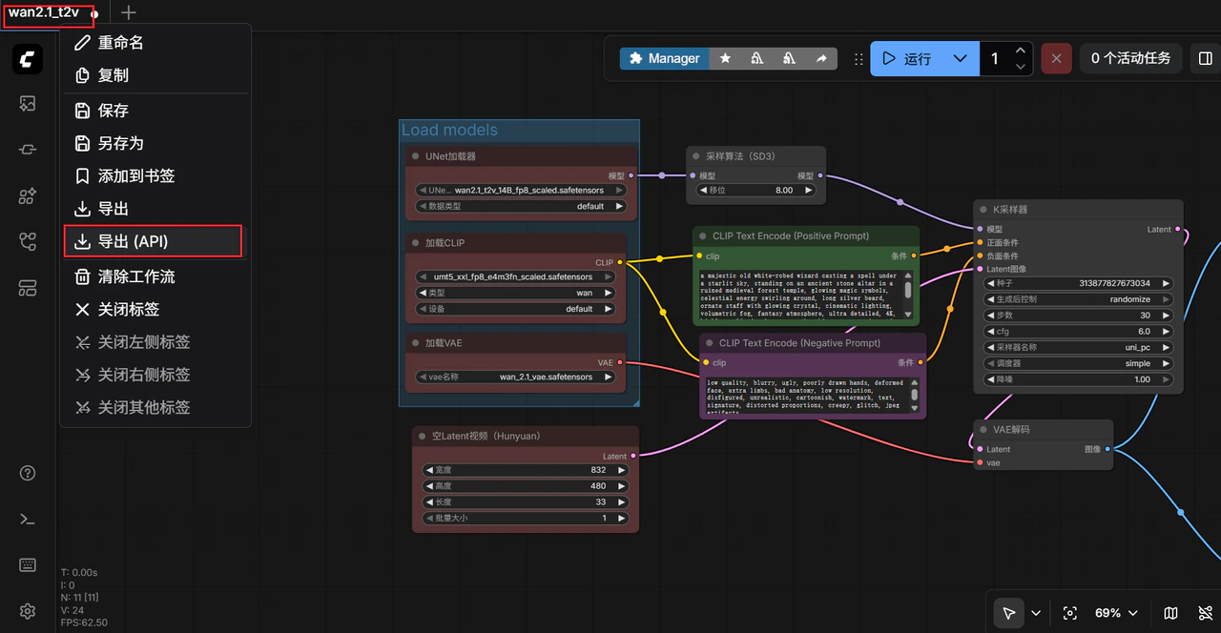
Task: Toggle the minimap map icon
Action: tap(1171, 613)
